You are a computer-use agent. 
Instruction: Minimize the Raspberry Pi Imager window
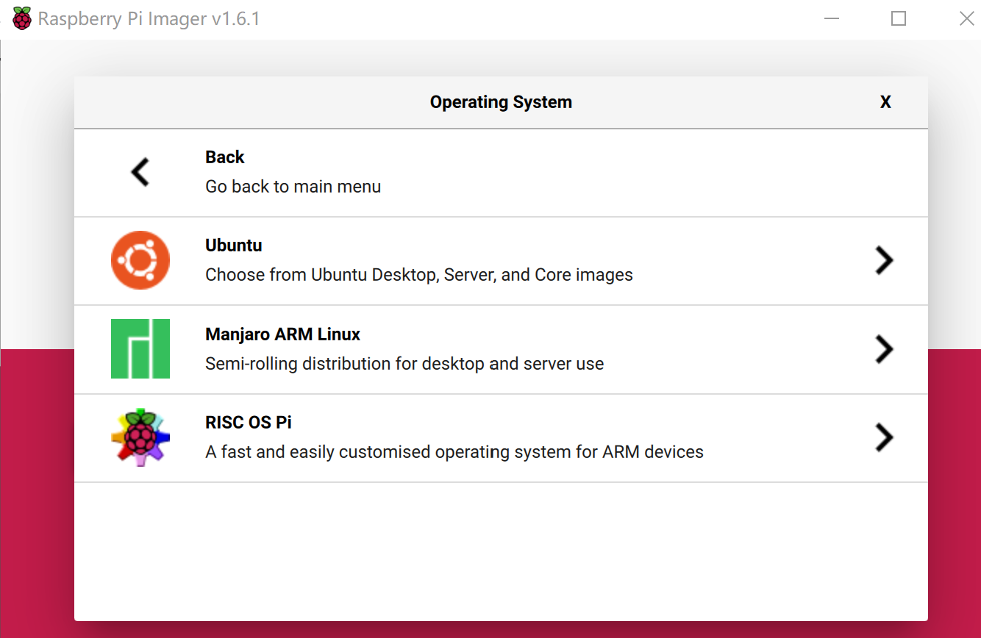click(832, 18)
